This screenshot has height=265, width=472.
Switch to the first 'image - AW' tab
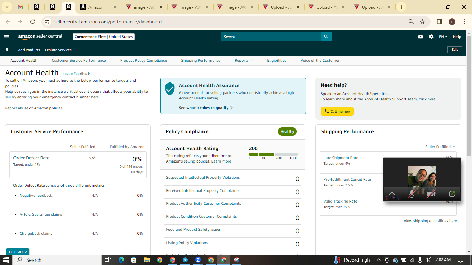pos(144,7)
